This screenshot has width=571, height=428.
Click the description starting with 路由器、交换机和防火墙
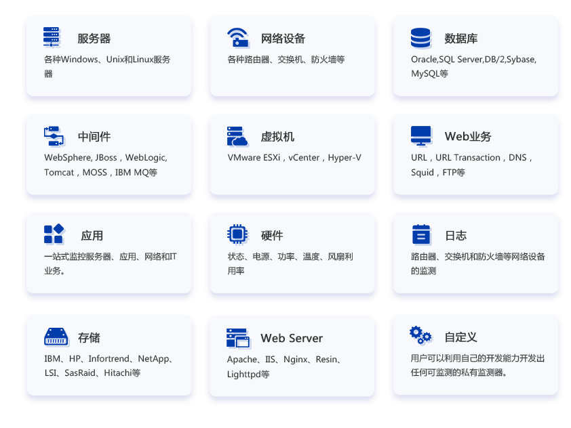(x=478, y=263)
